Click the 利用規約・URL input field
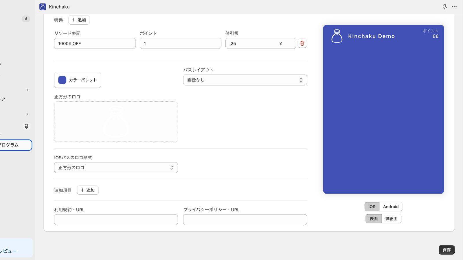Viewport: 463px width, 260px height. click(x=116, y=220)
